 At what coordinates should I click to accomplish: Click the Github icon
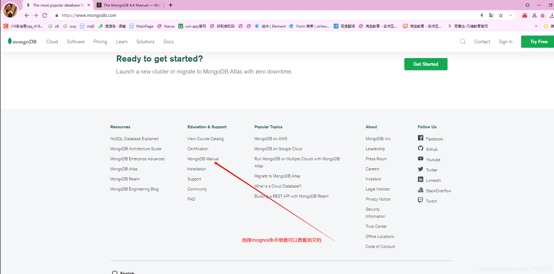pos(421,148)
